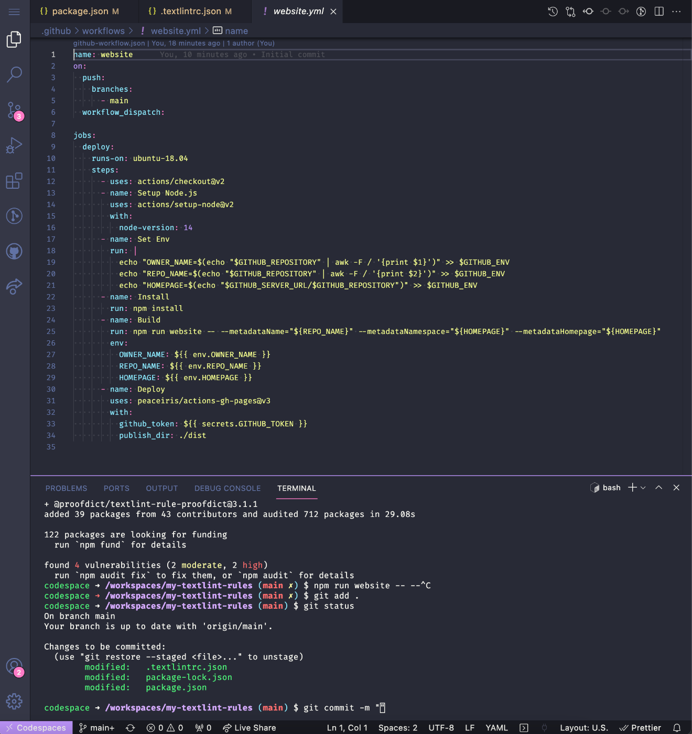The height and width of the screenshot is (734, 692).
Task: Synchronize changes icon in status bar
Action: (x=131, y=728)
